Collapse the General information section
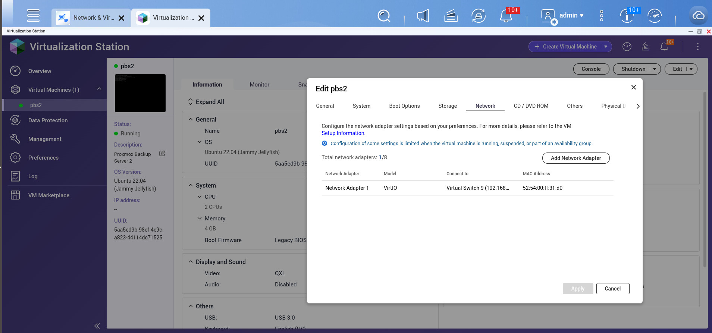This screenshot has width=712, height=333. coord(191,119)
